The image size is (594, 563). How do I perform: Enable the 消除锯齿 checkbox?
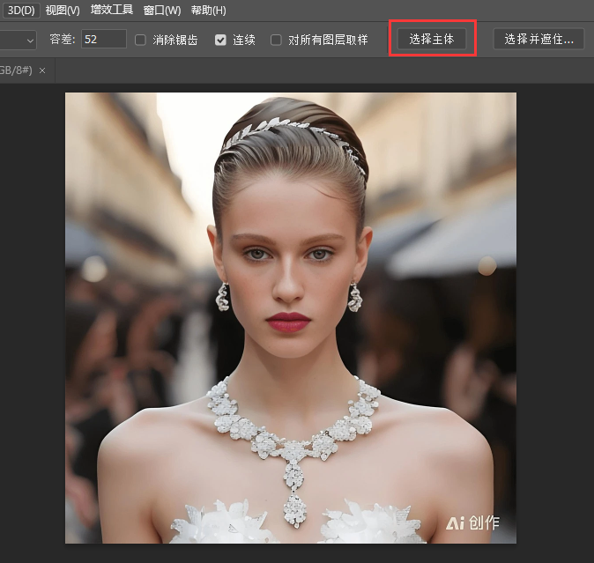tap(140, 40)
